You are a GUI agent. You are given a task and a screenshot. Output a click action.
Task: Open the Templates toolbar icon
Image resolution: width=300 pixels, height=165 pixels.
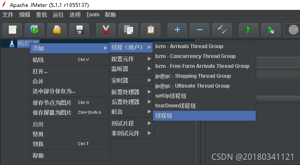click(x=34, y=30)
